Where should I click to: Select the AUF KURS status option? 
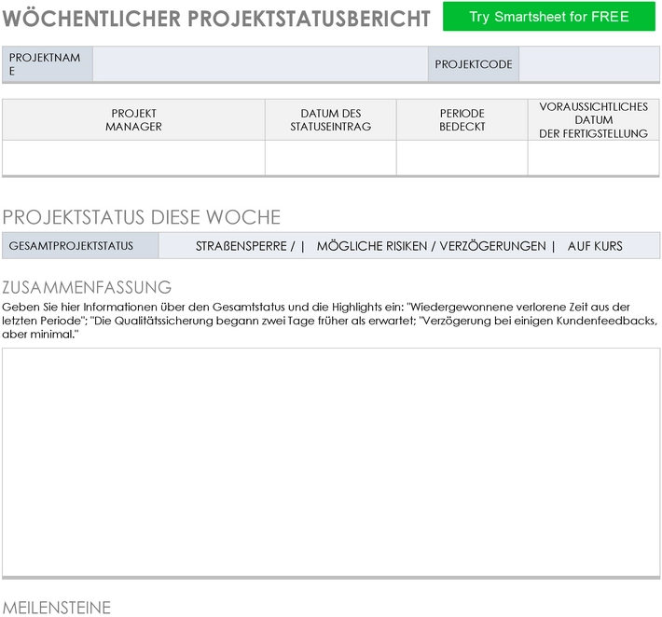click(595, 246)
